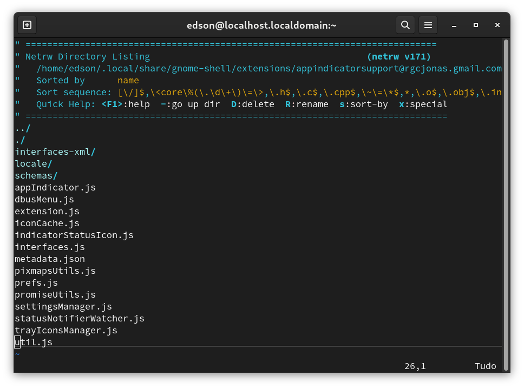Click the trayIconsManager.js entry

[x=66, y=331]
